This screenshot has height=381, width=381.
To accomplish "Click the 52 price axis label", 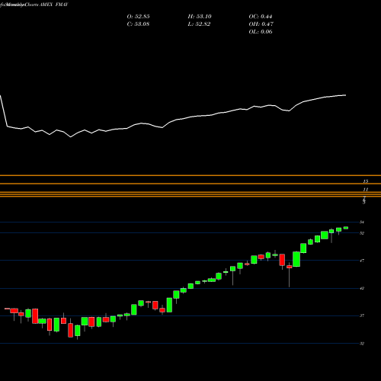I will point(362,233).
